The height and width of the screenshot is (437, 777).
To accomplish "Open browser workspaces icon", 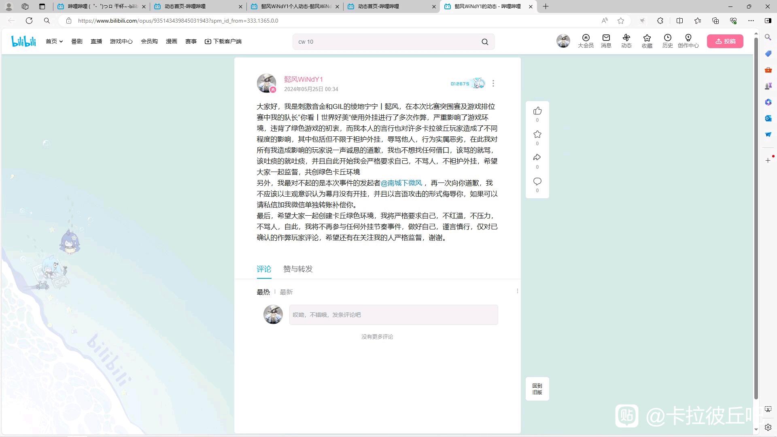I will (25, 6).
